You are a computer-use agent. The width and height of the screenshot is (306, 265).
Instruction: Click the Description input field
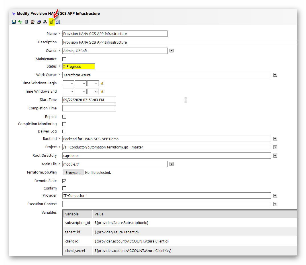(x=179, y=42)
